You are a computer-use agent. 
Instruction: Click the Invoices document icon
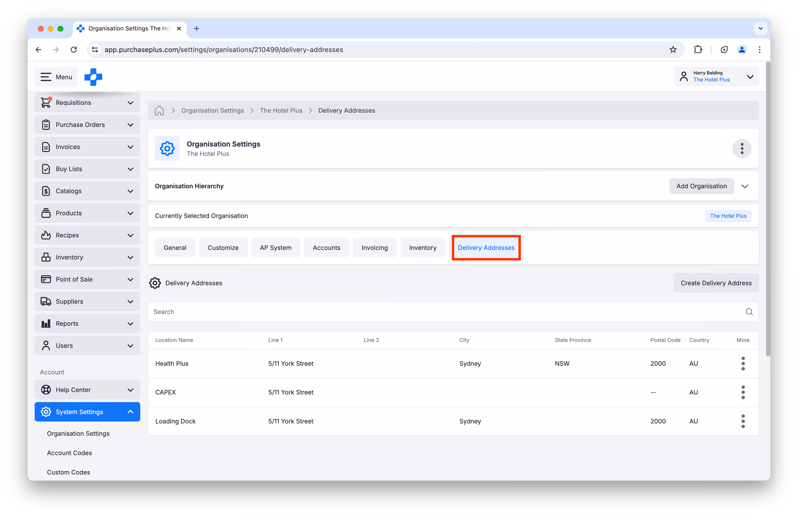coord(46,147)
